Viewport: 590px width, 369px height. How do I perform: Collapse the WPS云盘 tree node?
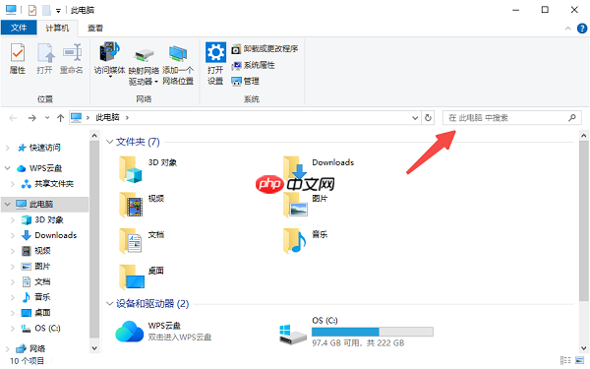click(7, 168)
